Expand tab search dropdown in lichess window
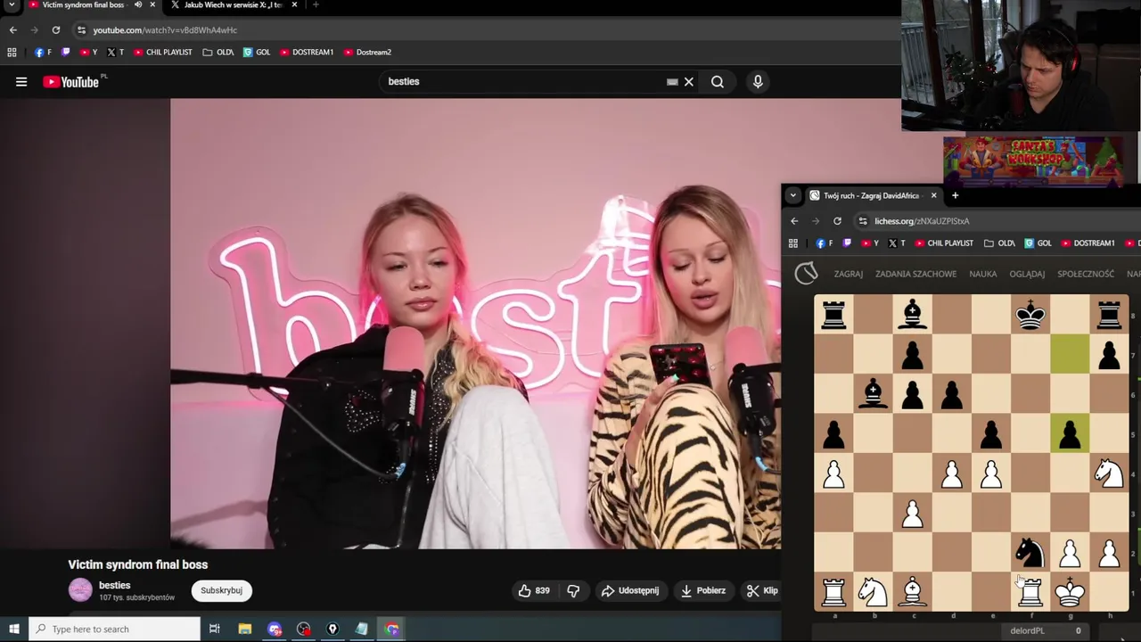This screenshot has width=1141, height=642. click(x=793, y=195)
